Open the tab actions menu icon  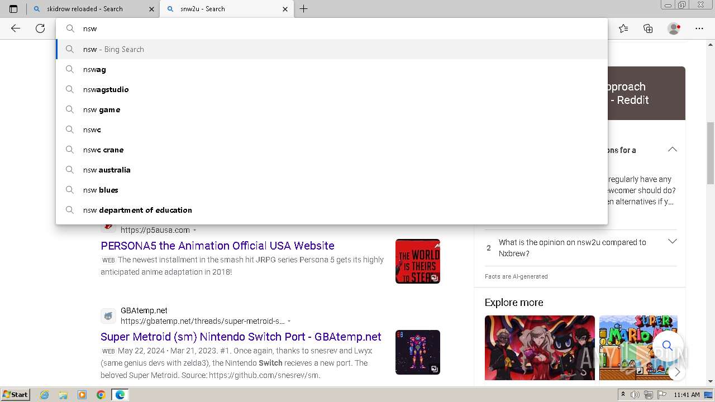click(x=13, y=9)
